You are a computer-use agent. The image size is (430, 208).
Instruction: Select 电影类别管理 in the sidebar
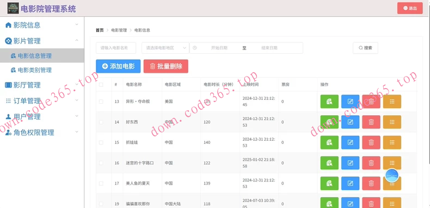coord(42,70)
